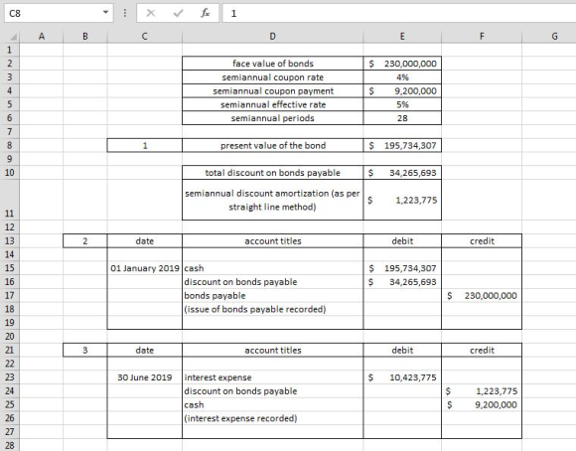Click cell C8 containing 1
This screenshot has height=451, width=576.
point(145,146)
